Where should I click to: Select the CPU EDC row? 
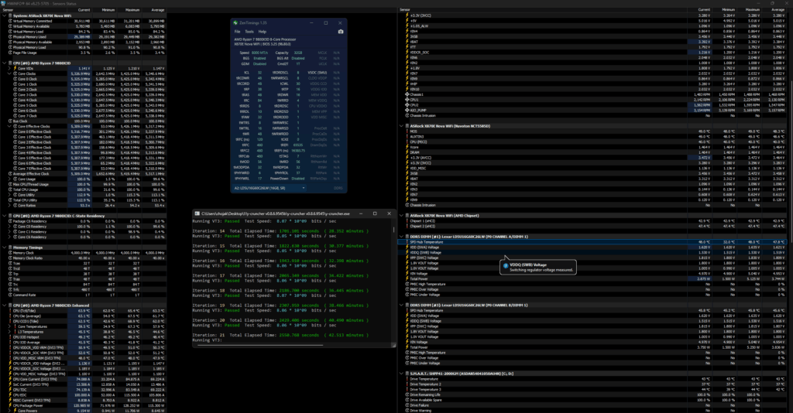point(84,394)
